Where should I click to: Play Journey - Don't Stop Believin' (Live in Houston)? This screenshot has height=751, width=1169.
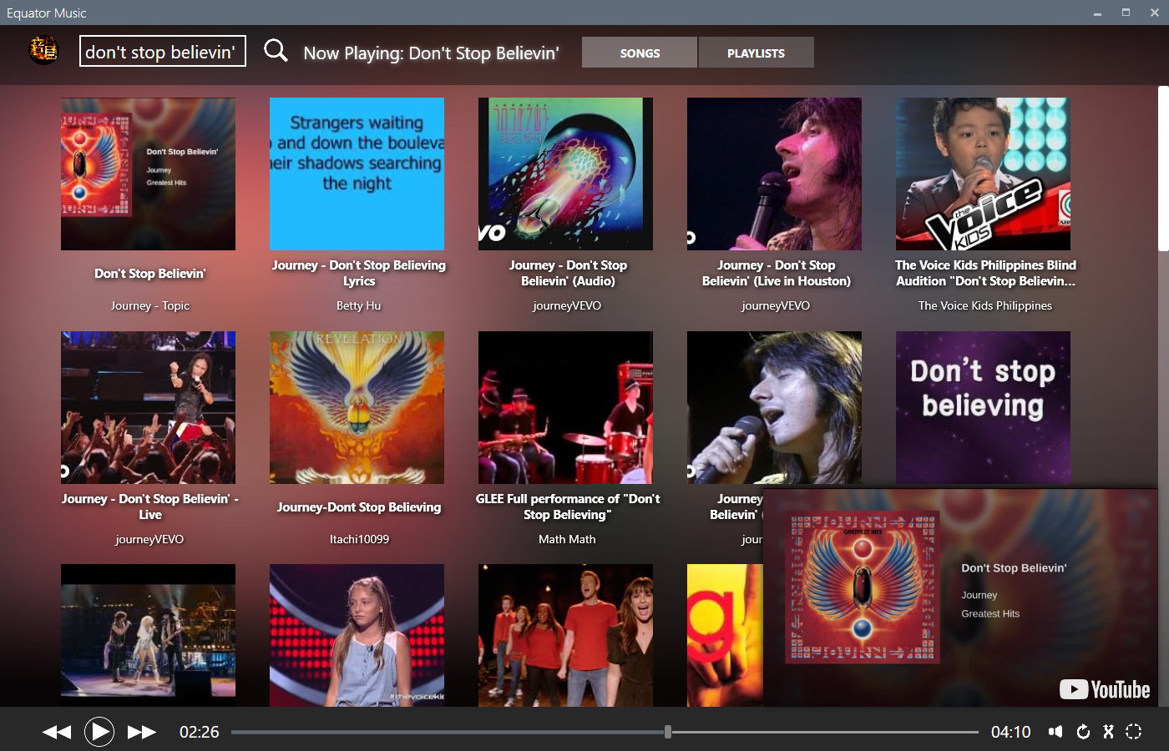coord(774,174)
